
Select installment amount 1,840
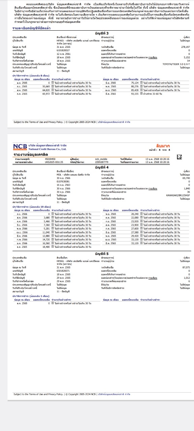(187, 189)
